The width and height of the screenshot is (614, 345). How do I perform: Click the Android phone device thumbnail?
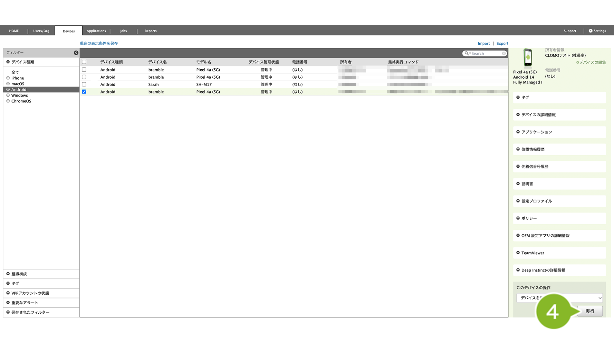coord(527,58)
